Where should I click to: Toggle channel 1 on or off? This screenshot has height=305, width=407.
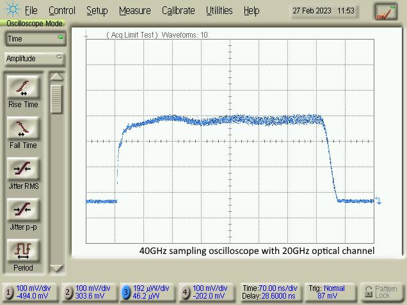(9, 292)
